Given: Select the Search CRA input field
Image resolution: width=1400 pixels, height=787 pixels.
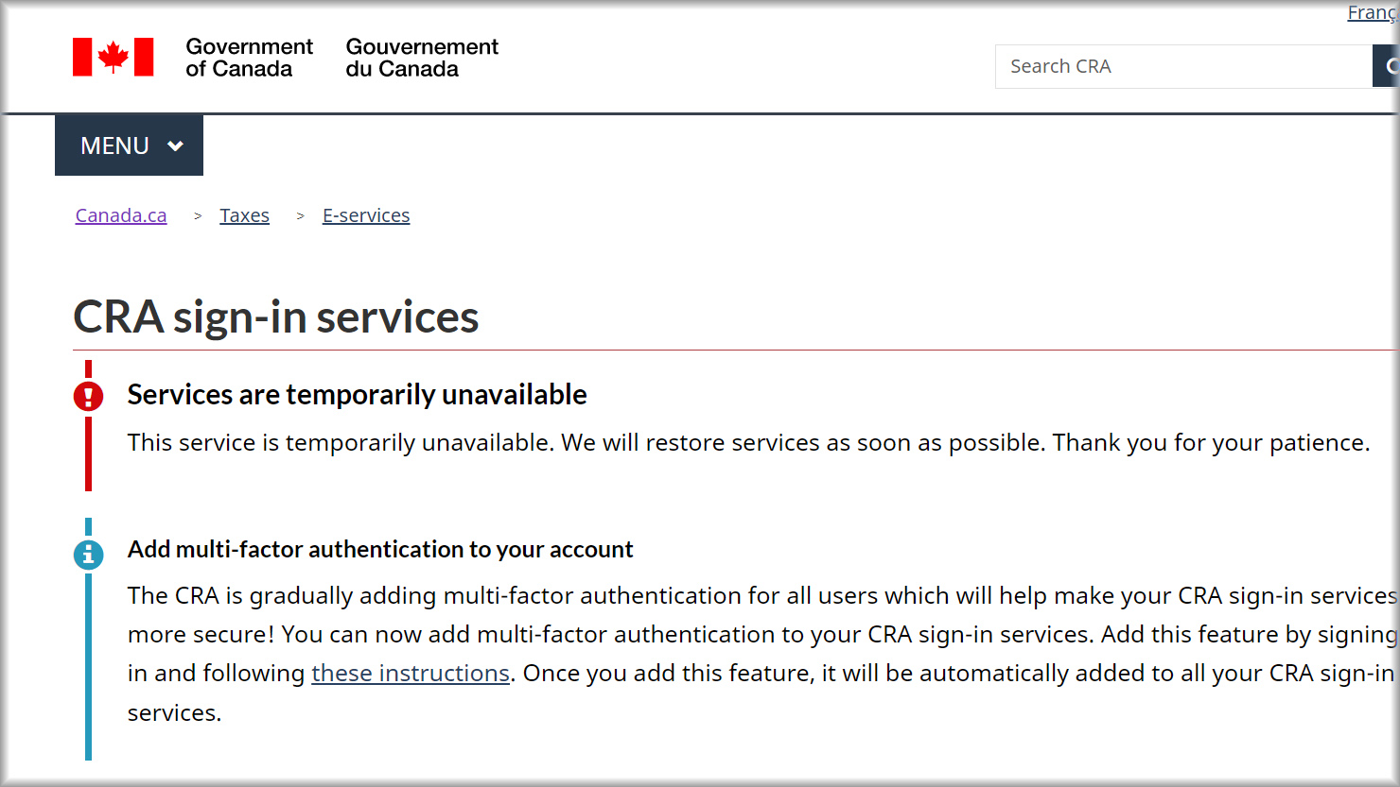Looking at the screenshot, I should pyautogui.click(x=1182, y=65).
